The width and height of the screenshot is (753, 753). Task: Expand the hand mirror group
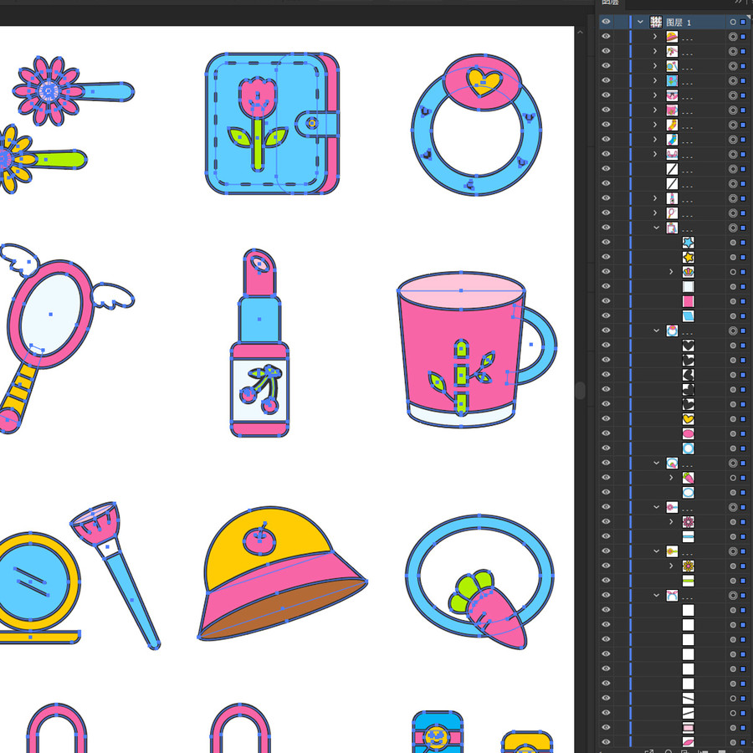pyautogui.click(x=655, y=213)
